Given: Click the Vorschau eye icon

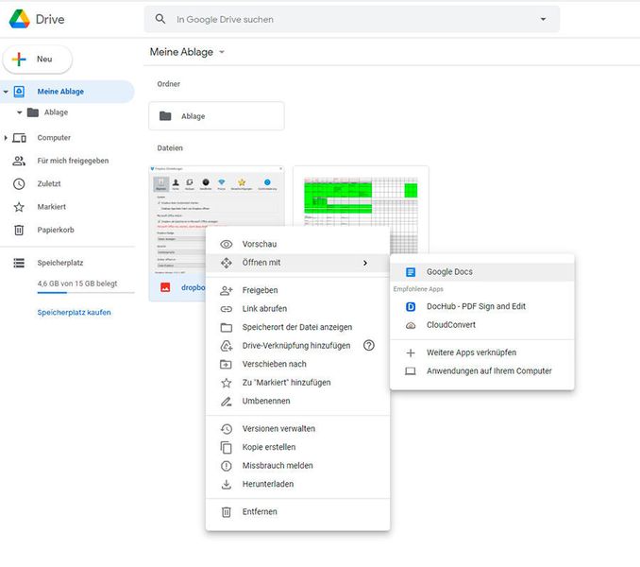Looking at the screenshot, I should 227,245.
